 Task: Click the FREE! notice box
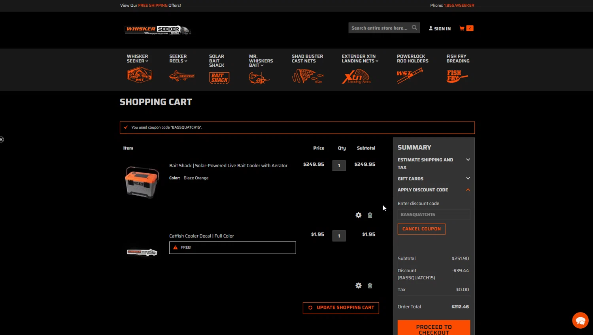coord(232,248)
